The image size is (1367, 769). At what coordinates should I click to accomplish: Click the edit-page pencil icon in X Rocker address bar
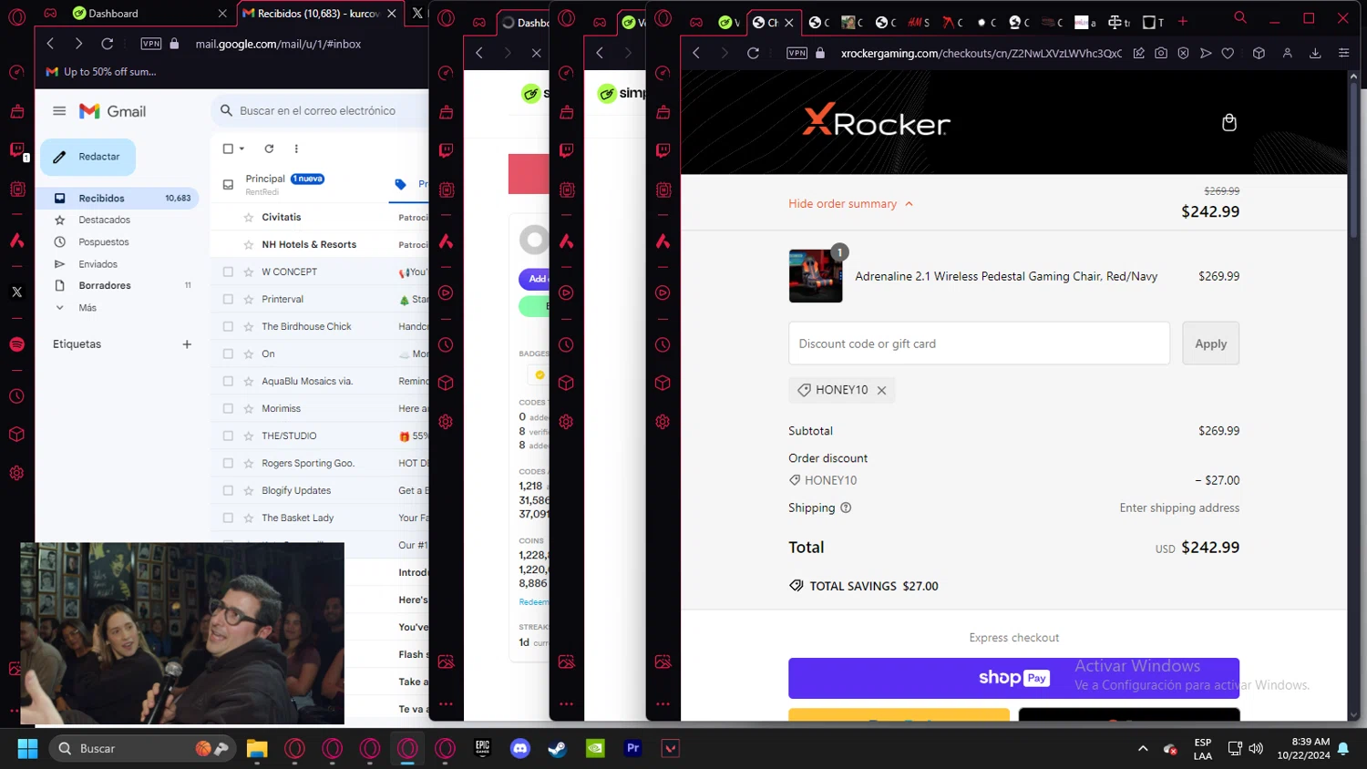coord(1138,53)
